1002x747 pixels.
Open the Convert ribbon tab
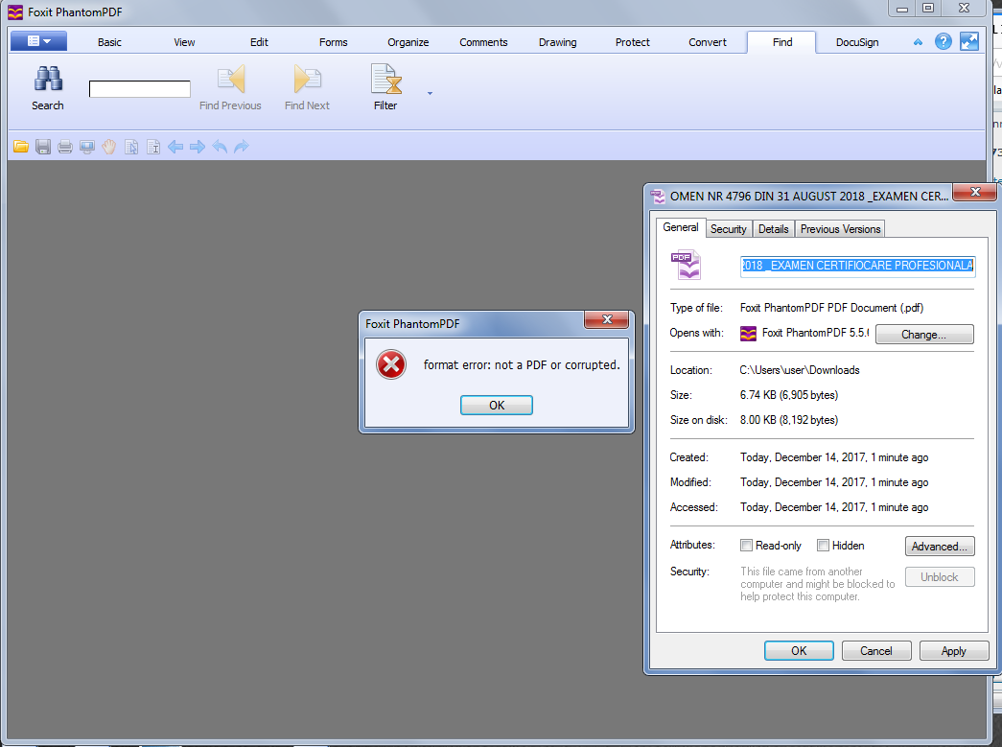pyautogui.click(x=707, y=42)
